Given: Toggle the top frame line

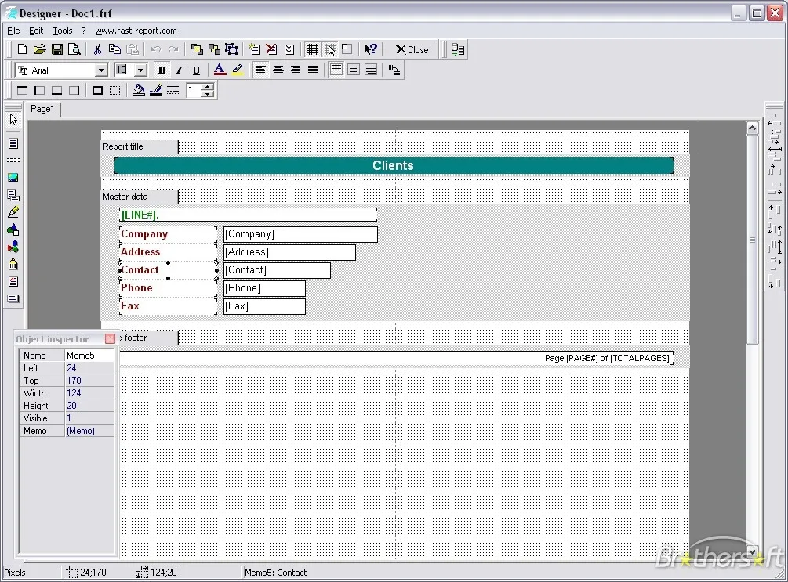Looking at the screenshot, I should point(22,90).
